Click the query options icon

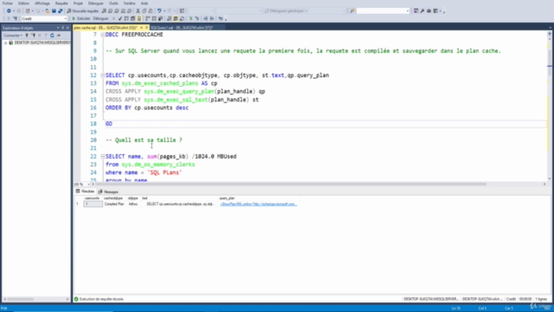tap(132, 19)
